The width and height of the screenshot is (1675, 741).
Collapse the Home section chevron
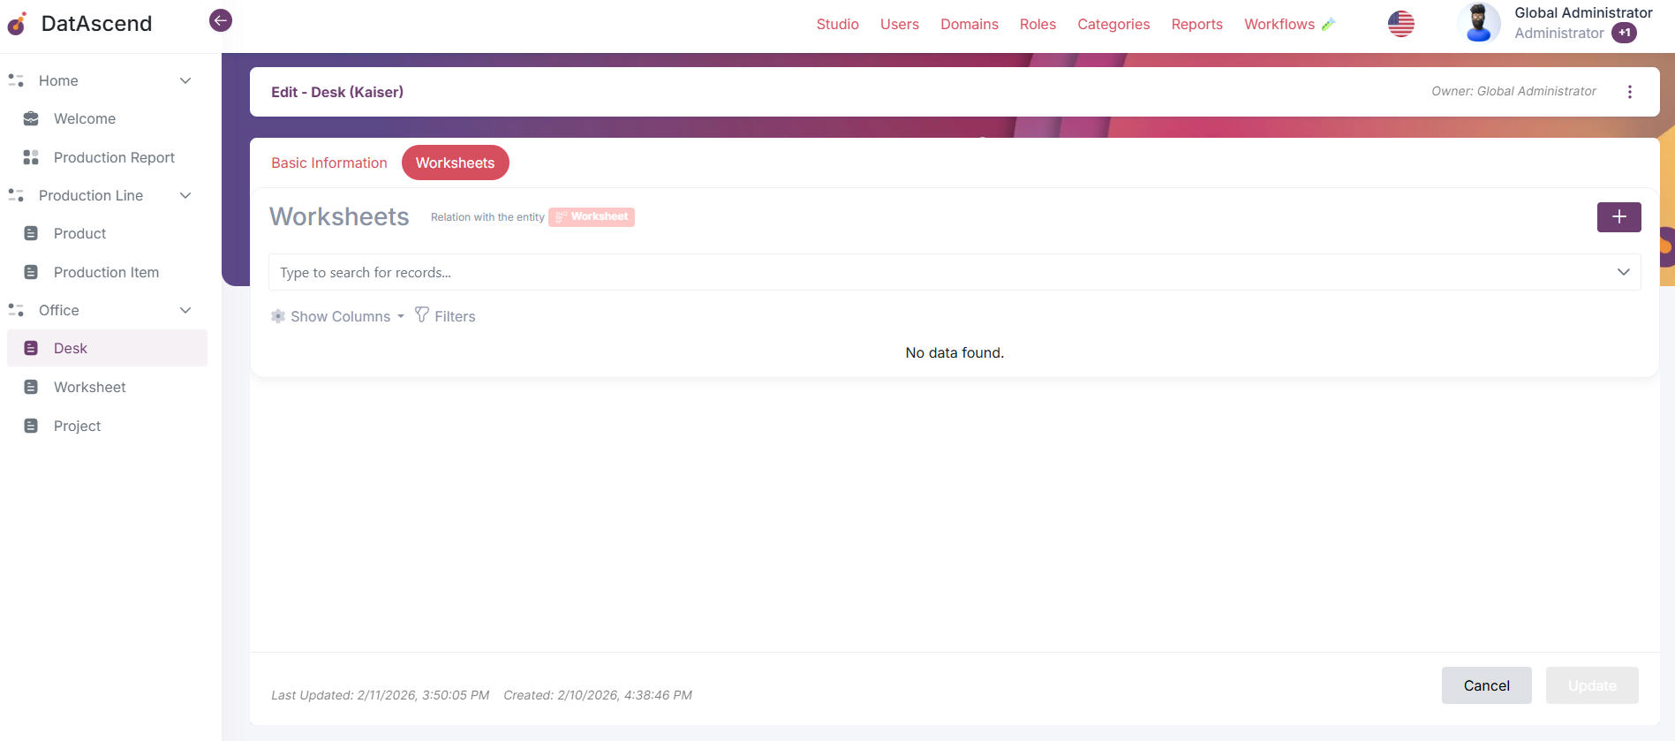[185, 80]
